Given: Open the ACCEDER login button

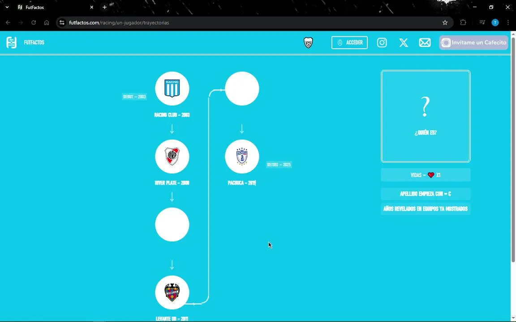Looking at the screenshot, I should pos(349,42).
